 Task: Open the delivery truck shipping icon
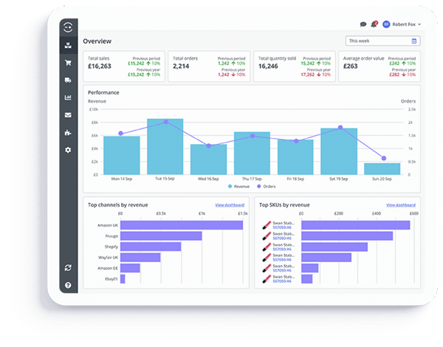tap(68, 80)
